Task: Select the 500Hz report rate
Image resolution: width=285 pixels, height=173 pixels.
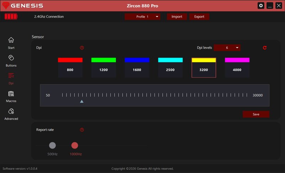Action: pyautogui.click(x=52, y=145)
